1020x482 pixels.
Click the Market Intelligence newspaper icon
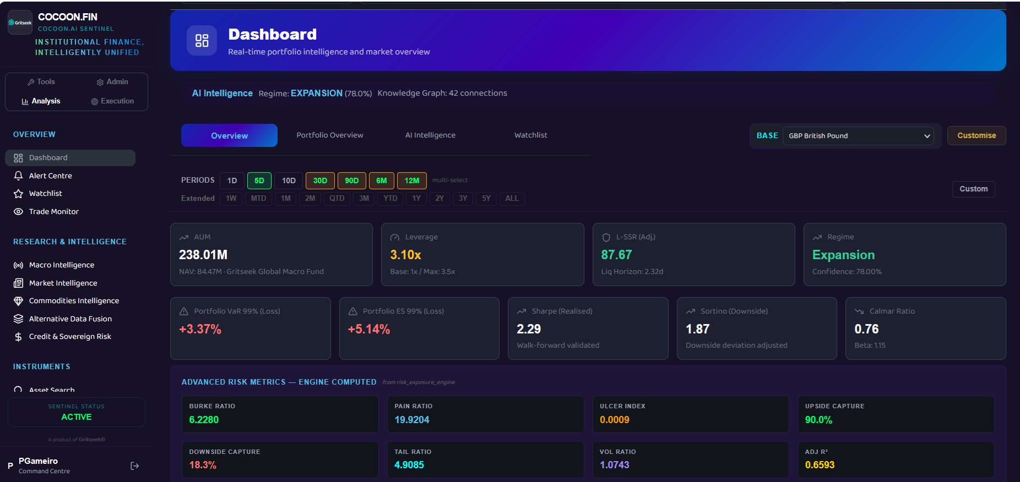coord(18,283)
